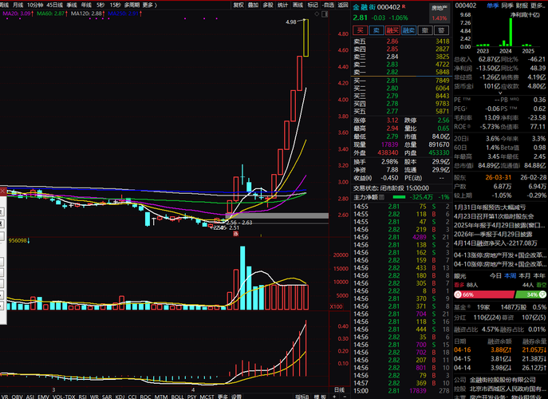The image size is (548, 399).
Task: Expand the 更多 periods dropdown
Action: [x=150, y=5]
